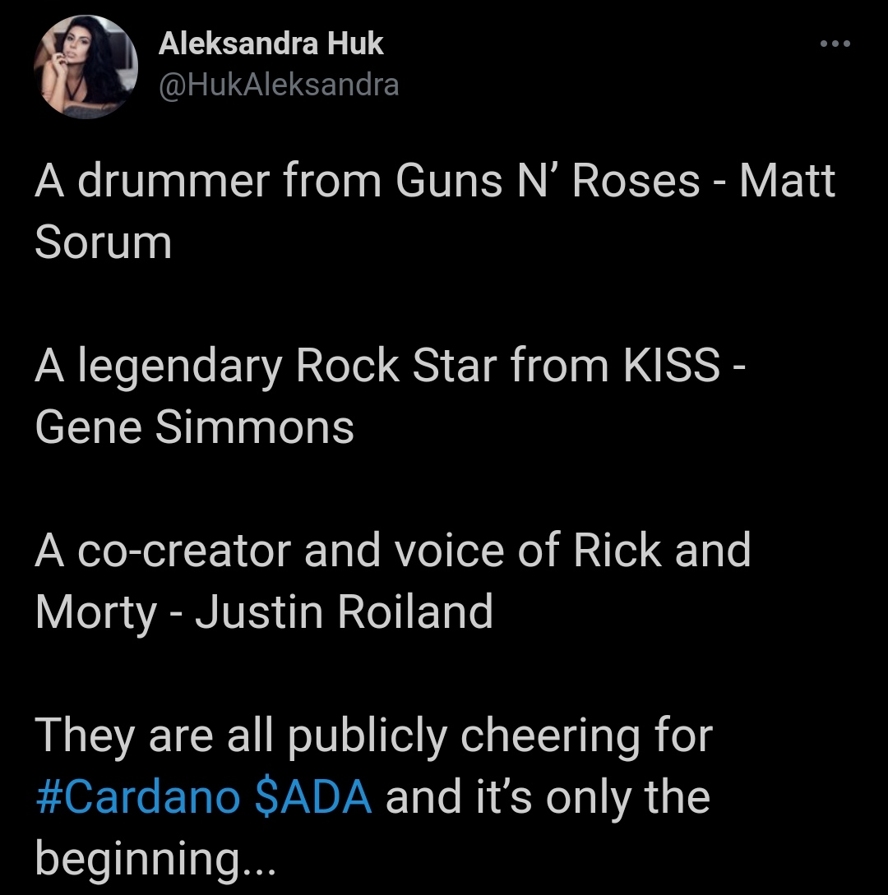This screenshot has width=888, height=895.
Task: Click the 'A co-creator and voice of Rick and' line
Action: [x=393, y=551]
